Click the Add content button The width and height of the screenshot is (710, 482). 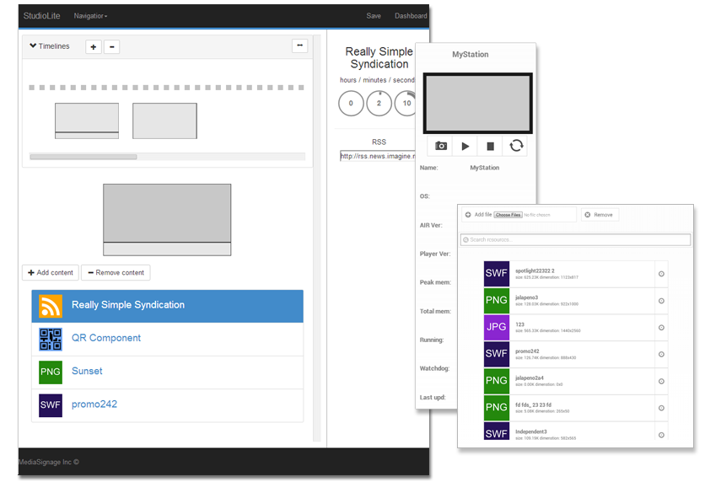coord(51,273)
